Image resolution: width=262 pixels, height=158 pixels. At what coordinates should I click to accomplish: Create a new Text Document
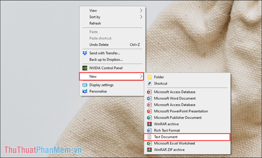[x=187, y=137]
